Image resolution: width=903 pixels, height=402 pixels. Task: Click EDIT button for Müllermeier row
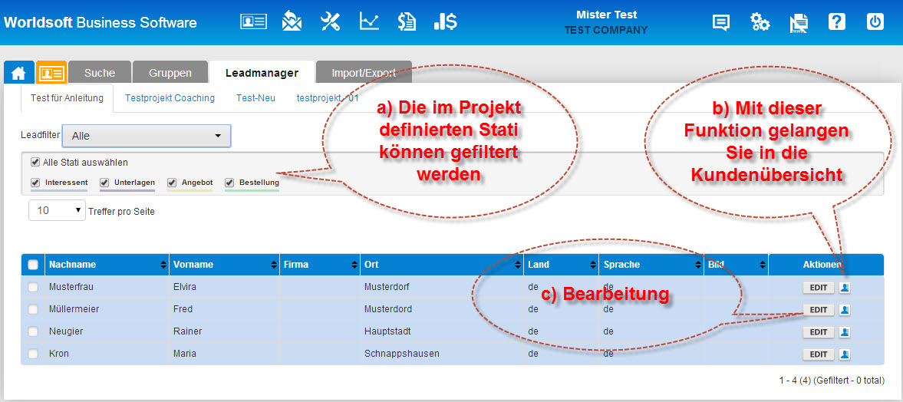tap(818, 310)
